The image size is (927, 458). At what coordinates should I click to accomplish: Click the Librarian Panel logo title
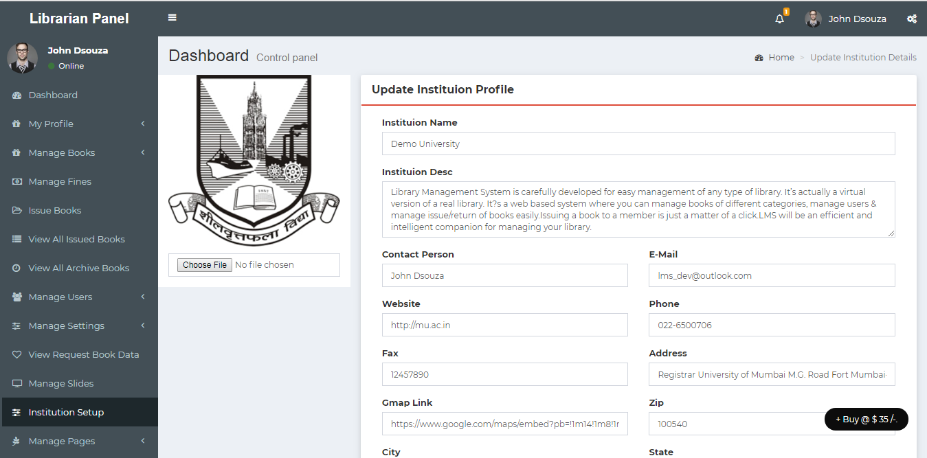coord(79,19)
